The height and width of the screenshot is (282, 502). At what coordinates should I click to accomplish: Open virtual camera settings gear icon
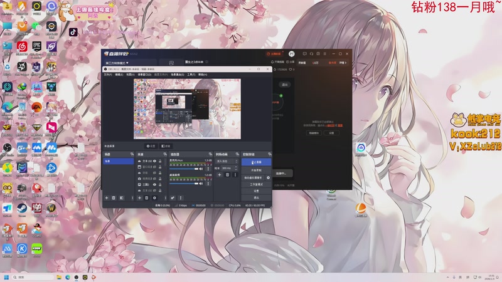pyautogui.click(x=269, y=178)
